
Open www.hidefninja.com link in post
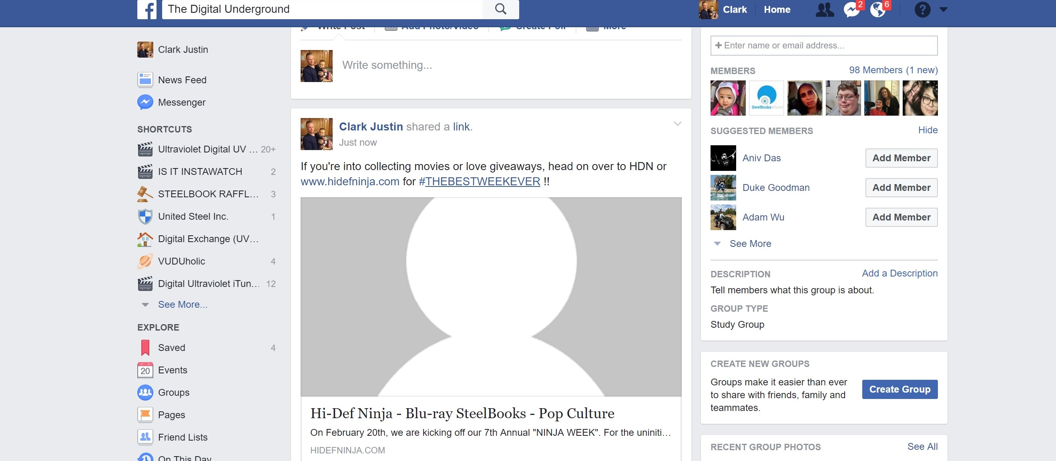[350, 182]
